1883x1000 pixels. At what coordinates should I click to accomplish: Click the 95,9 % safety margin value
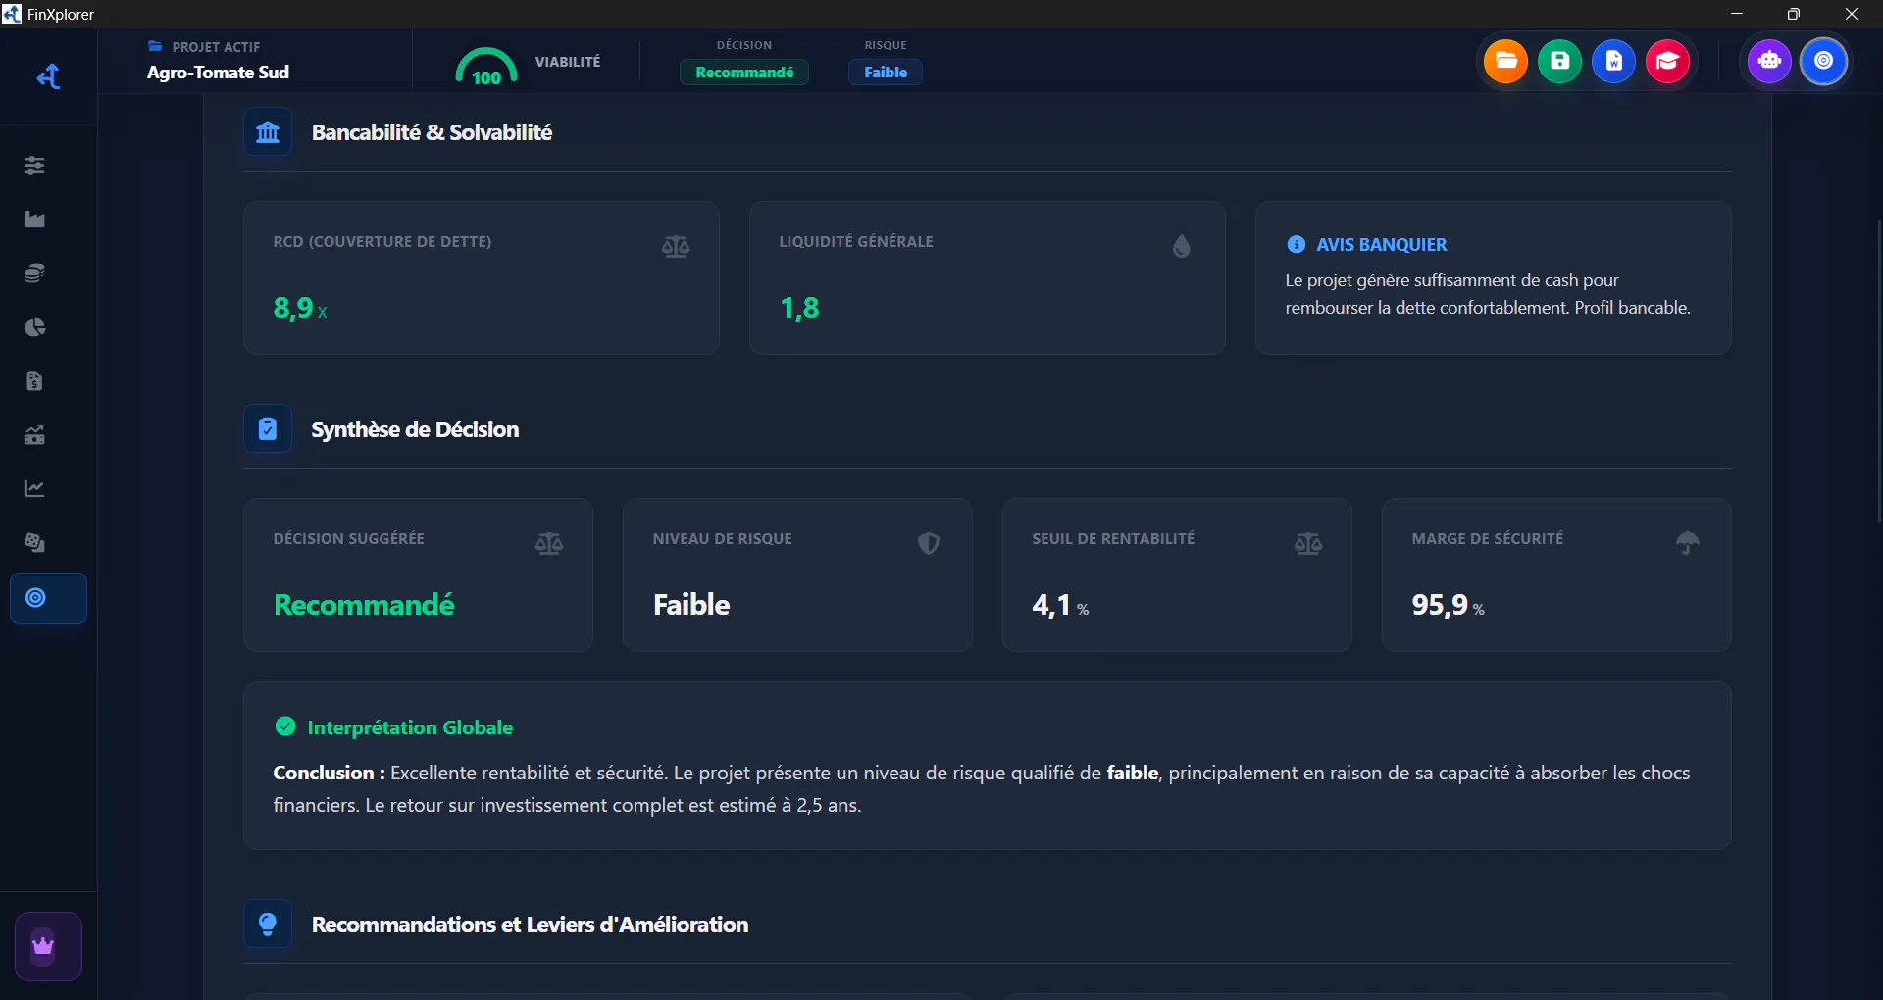[1448, 605]
